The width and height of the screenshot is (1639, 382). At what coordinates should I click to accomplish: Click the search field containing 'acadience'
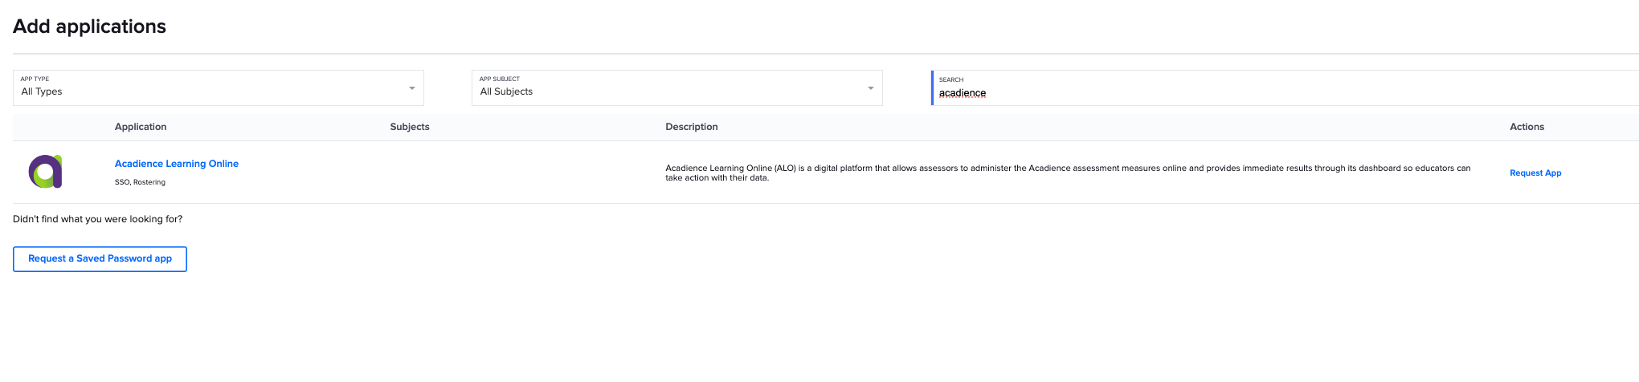(1205, 93)
